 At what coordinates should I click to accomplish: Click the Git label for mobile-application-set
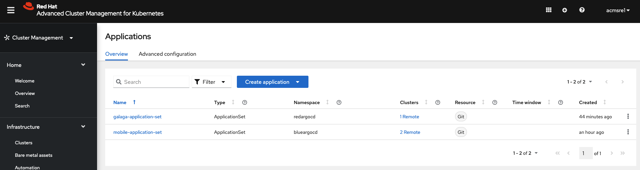tap(461, 132)
